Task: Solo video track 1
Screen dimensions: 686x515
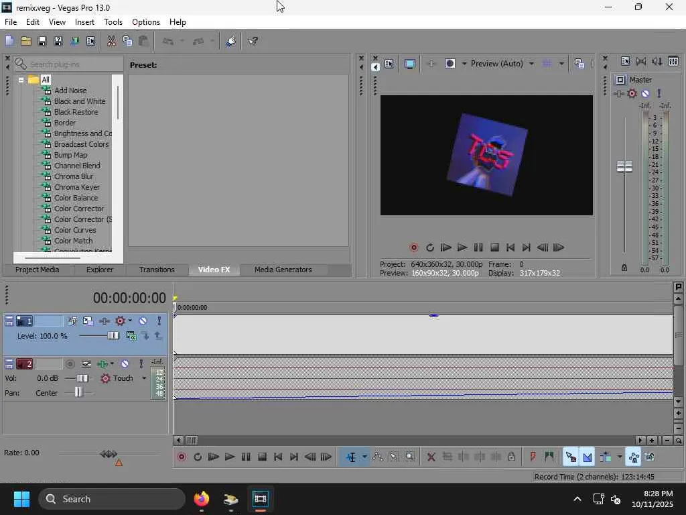Action: [159, 321]
